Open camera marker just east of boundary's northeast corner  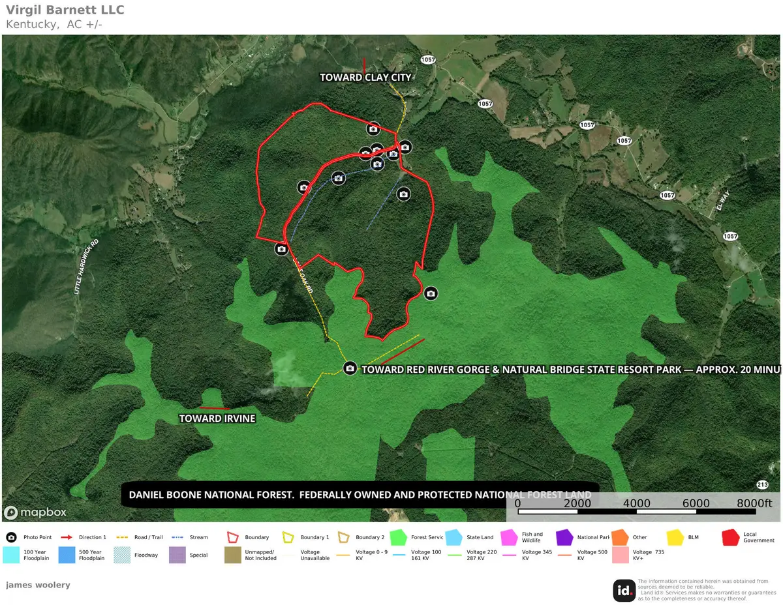[405, 147]
